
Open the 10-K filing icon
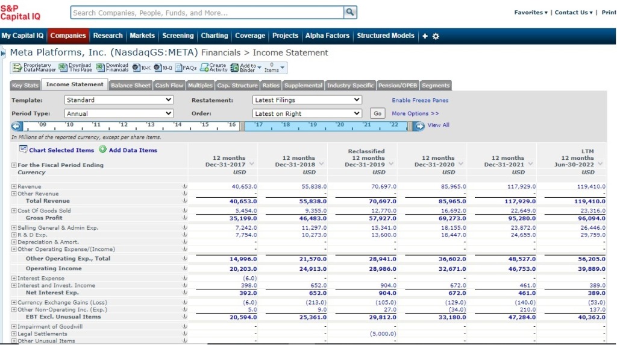pos(136,68)
